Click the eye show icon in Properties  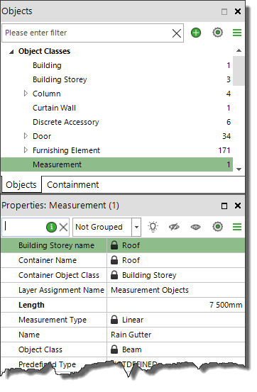click(x=195, y=227)
